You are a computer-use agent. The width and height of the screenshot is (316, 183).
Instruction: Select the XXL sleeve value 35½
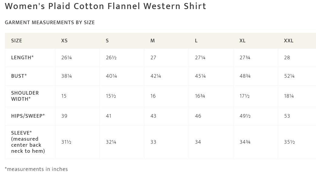289,142
